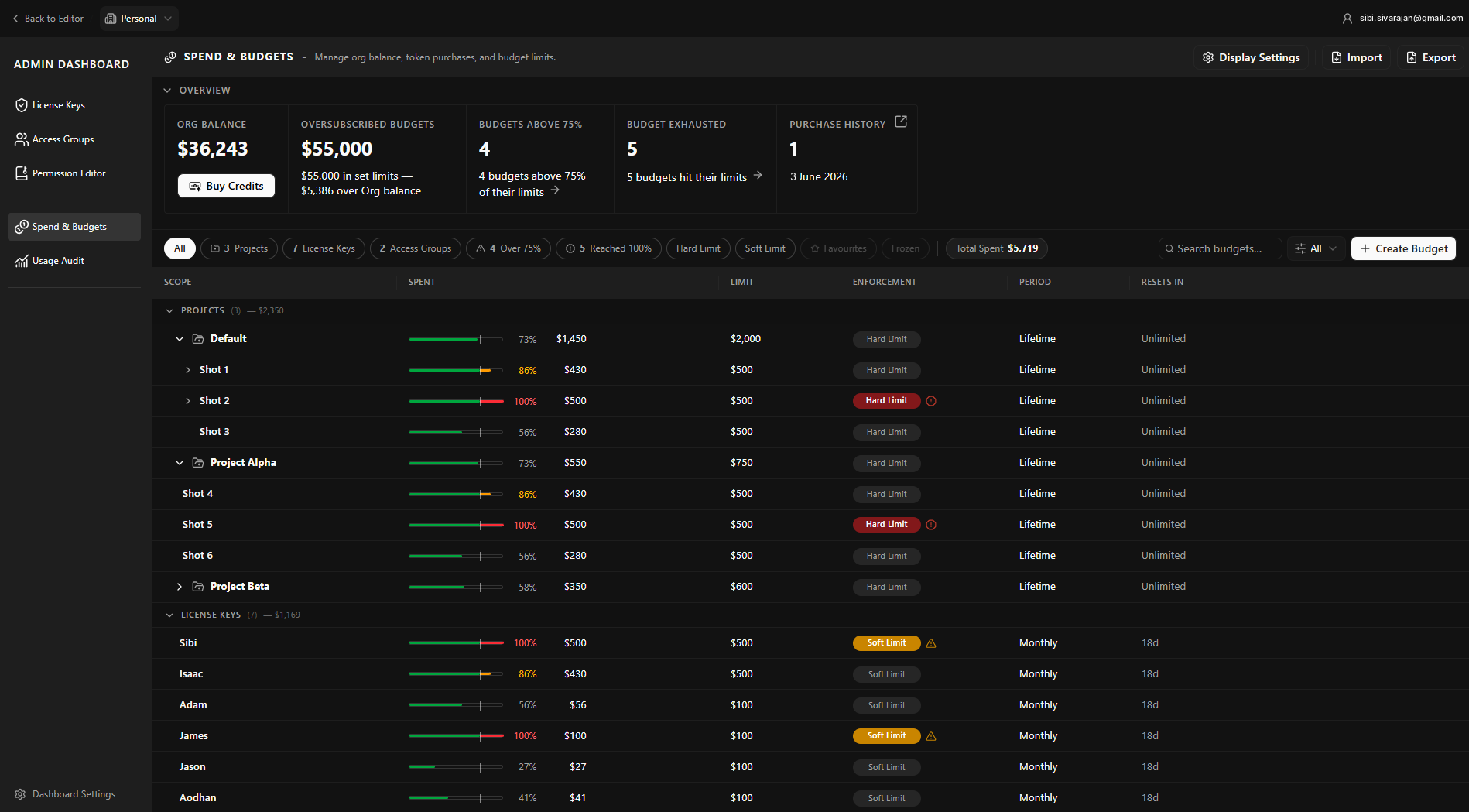The width and height of the screenshot is (1469, 812).
Task: Open the Personal workspace dropdown
Action: pyautogui.click(x=139, y=19)
